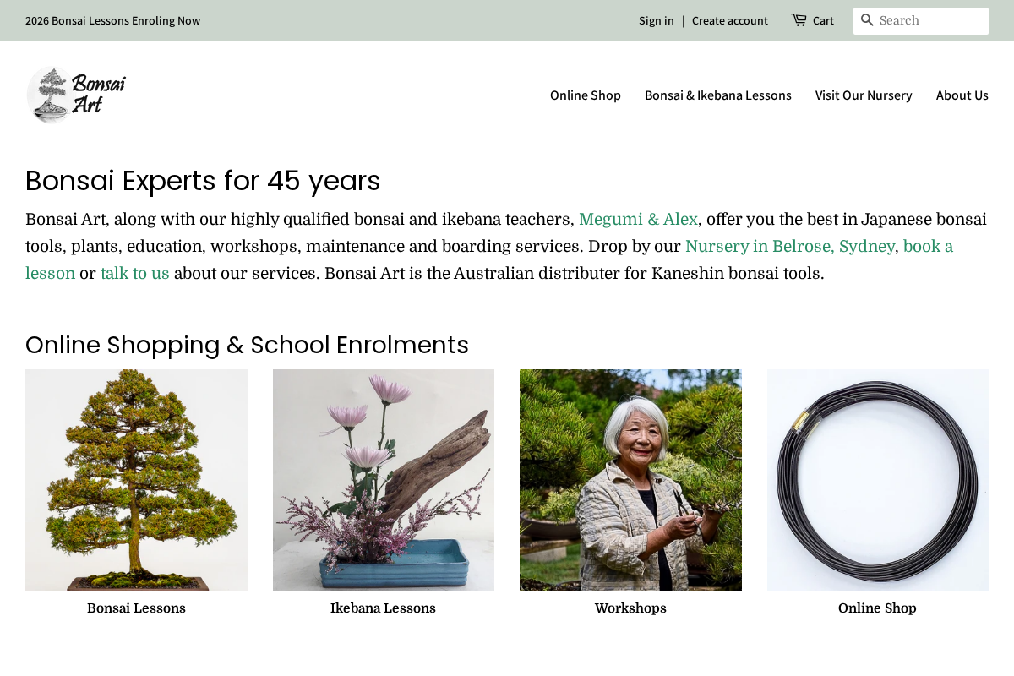
Task: Click the book a lesson link
Action: (928, 246)
